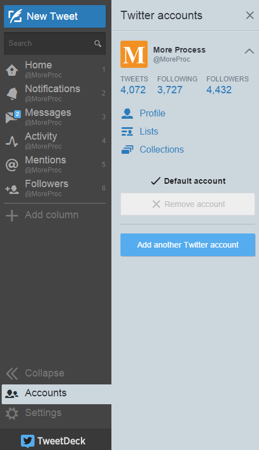Click the TweetDeck wordmark text
Image resolution: width=259 pixels, height=450 pixels.
click(62, 441)
